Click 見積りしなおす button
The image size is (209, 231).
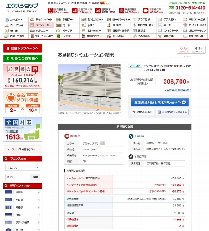142,112
